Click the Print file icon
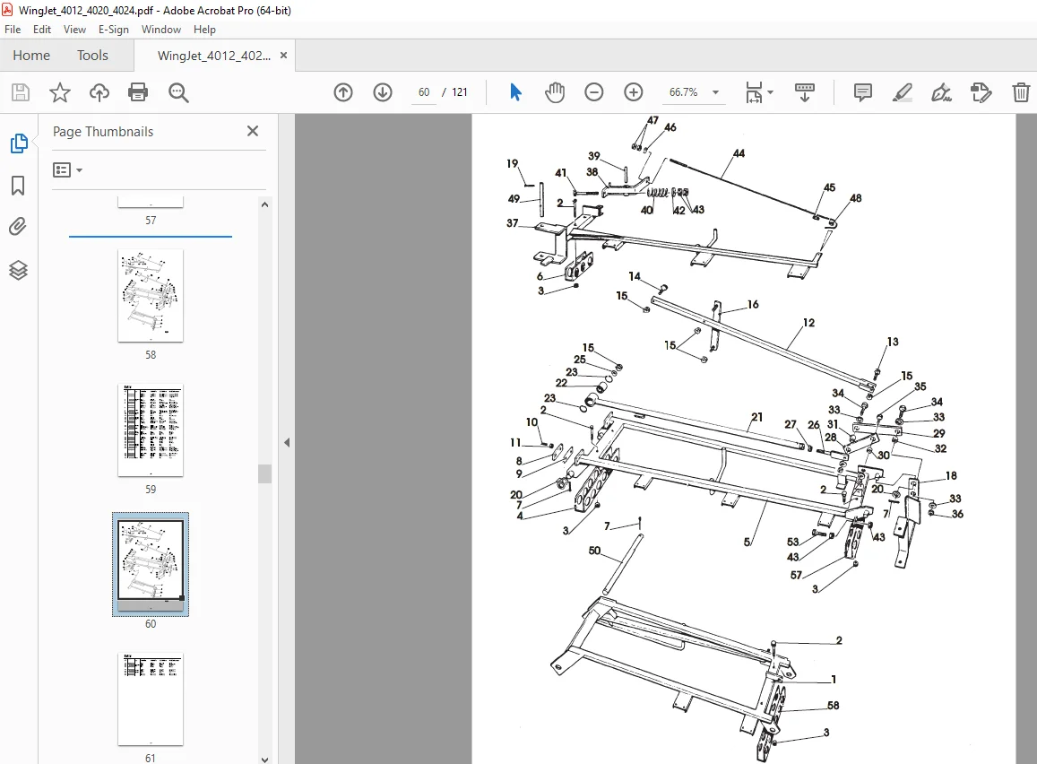This screenshot has width=1037, height=764. [x=137, y=92]
